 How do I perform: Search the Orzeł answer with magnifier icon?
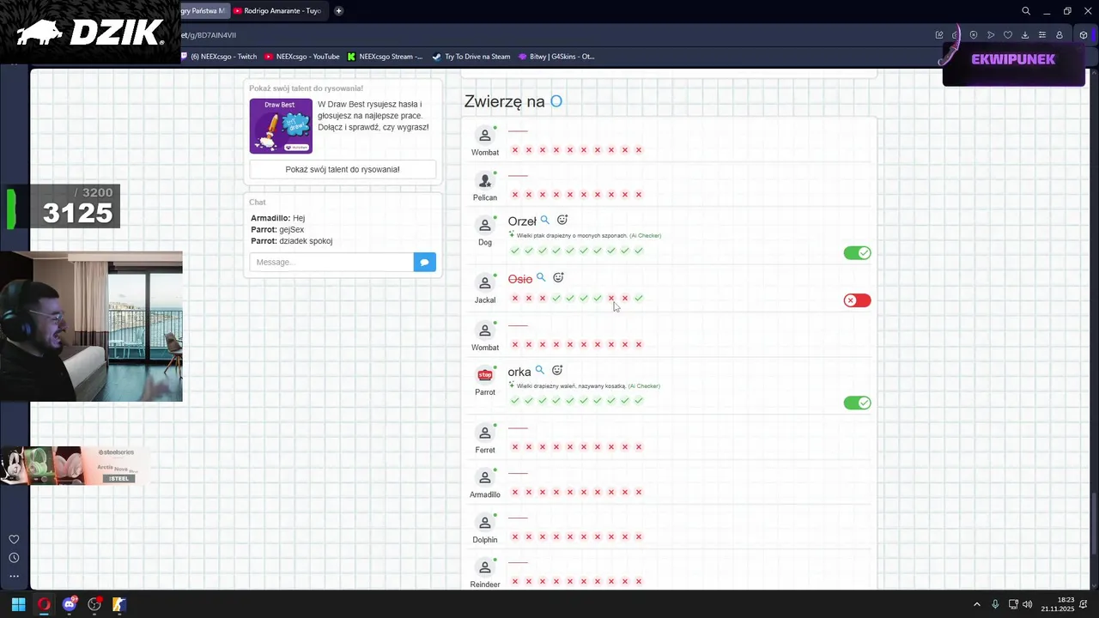pyautogui.click(x=544, y=221)
